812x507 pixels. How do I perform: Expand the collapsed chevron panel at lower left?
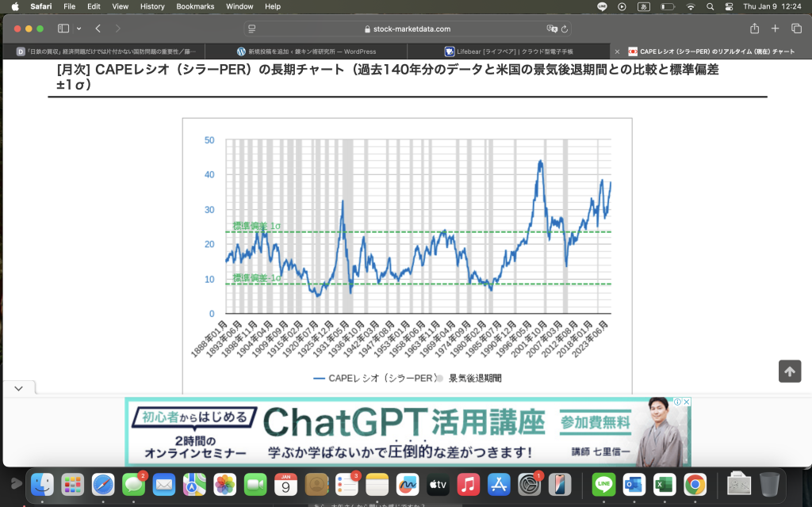tap(19, 388)
